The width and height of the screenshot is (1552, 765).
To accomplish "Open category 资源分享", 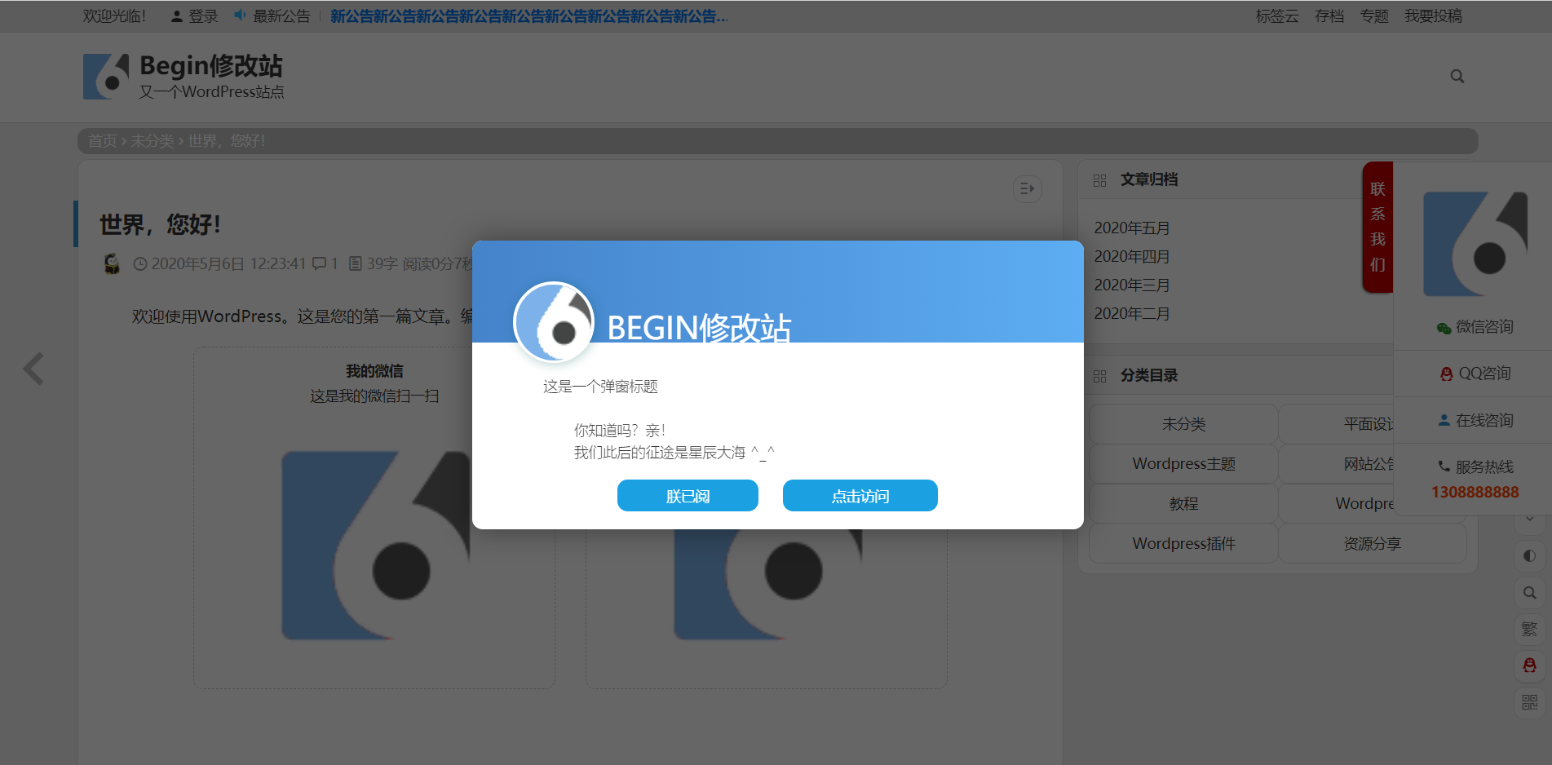I will 1373,544.
